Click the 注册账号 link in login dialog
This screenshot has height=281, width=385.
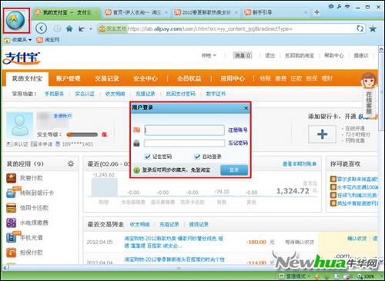[x=238, y=130]
